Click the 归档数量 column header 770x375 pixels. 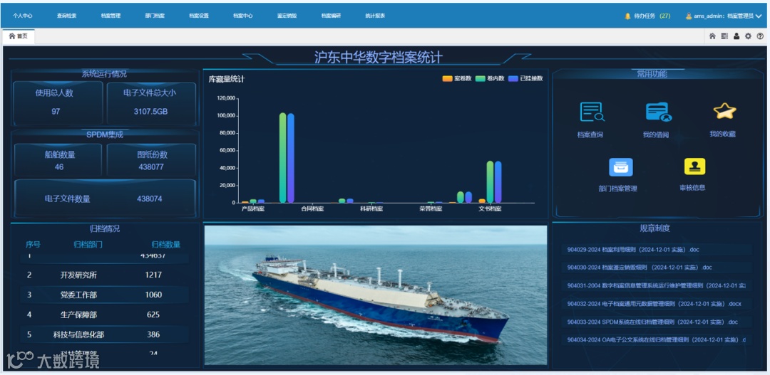click(x=166, y=245)
